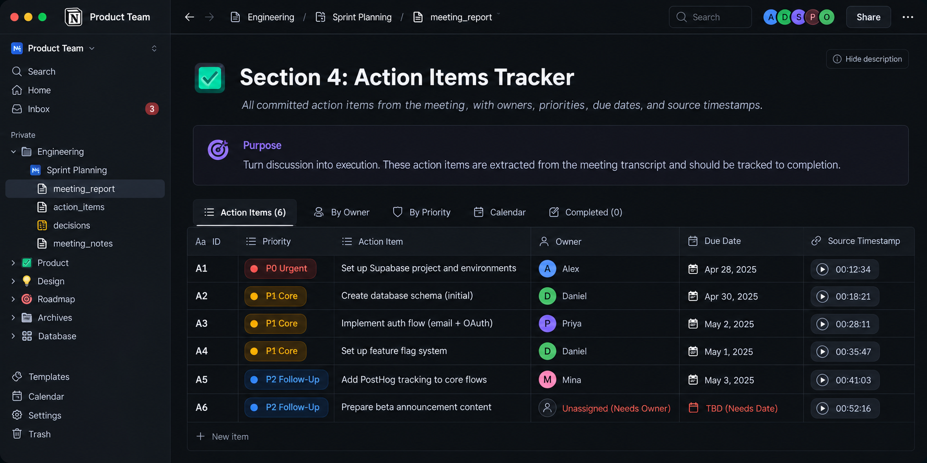Image resolution: width=927 pixels, height=463 pixels.
Task: Go back with the left arrow
Action: pos(190,17)
